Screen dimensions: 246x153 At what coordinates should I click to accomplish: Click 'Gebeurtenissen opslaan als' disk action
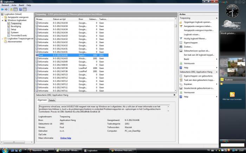point(196,51)
